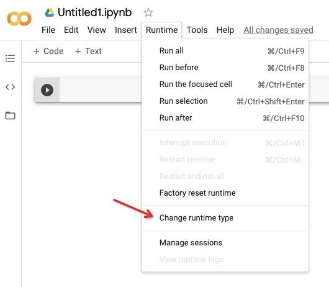Open the Insert menu
This screenshot has height=287, width=329.
point(125,30)
